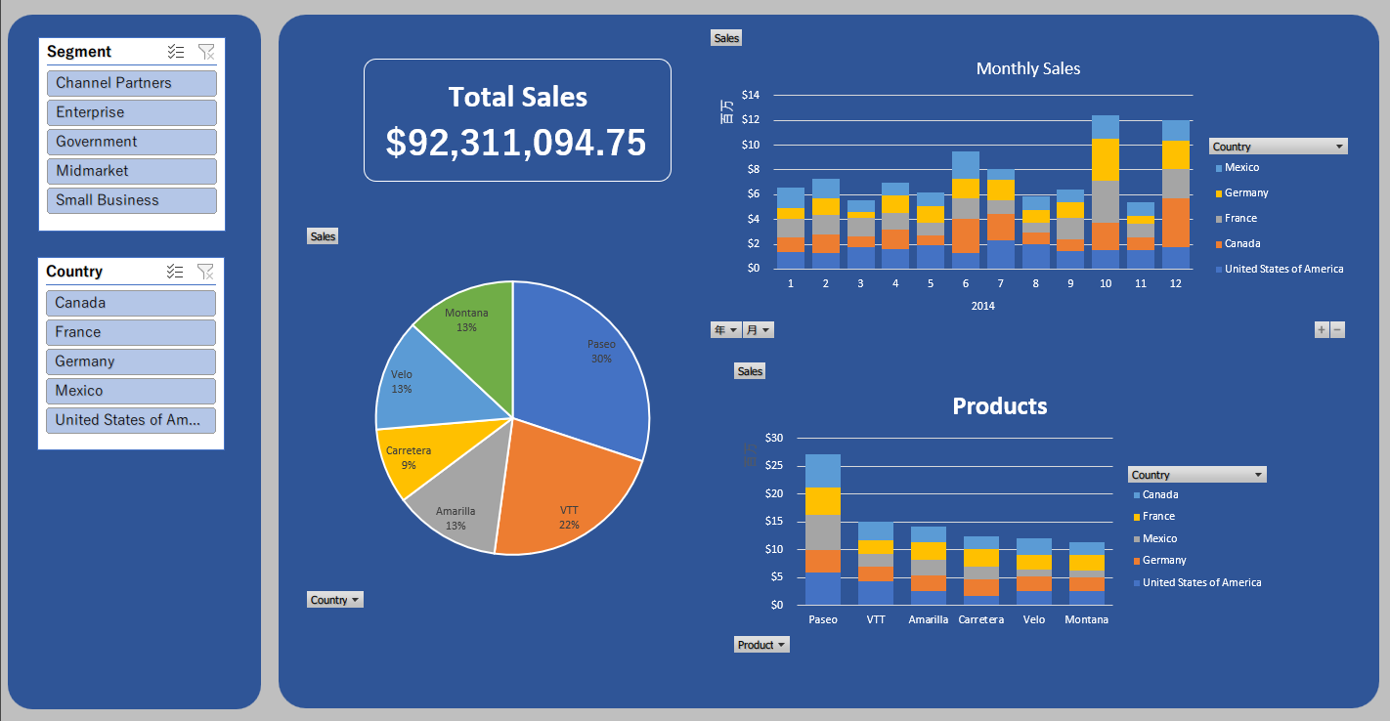Click the plus expand-field button by Monthly Sales

1322,330
